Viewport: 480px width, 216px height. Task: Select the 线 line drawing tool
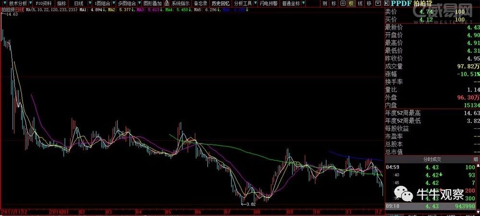360,3
